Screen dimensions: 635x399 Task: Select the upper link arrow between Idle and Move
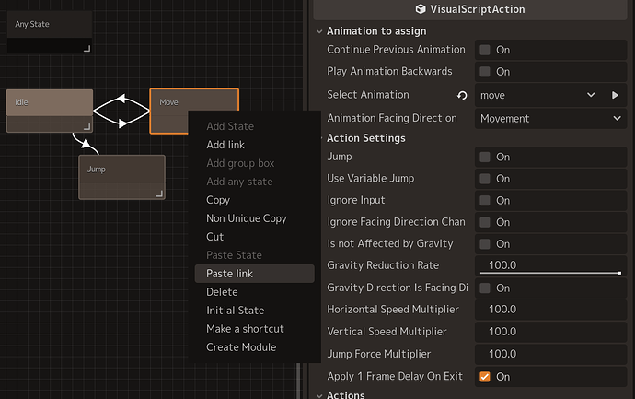coord(121,99)
